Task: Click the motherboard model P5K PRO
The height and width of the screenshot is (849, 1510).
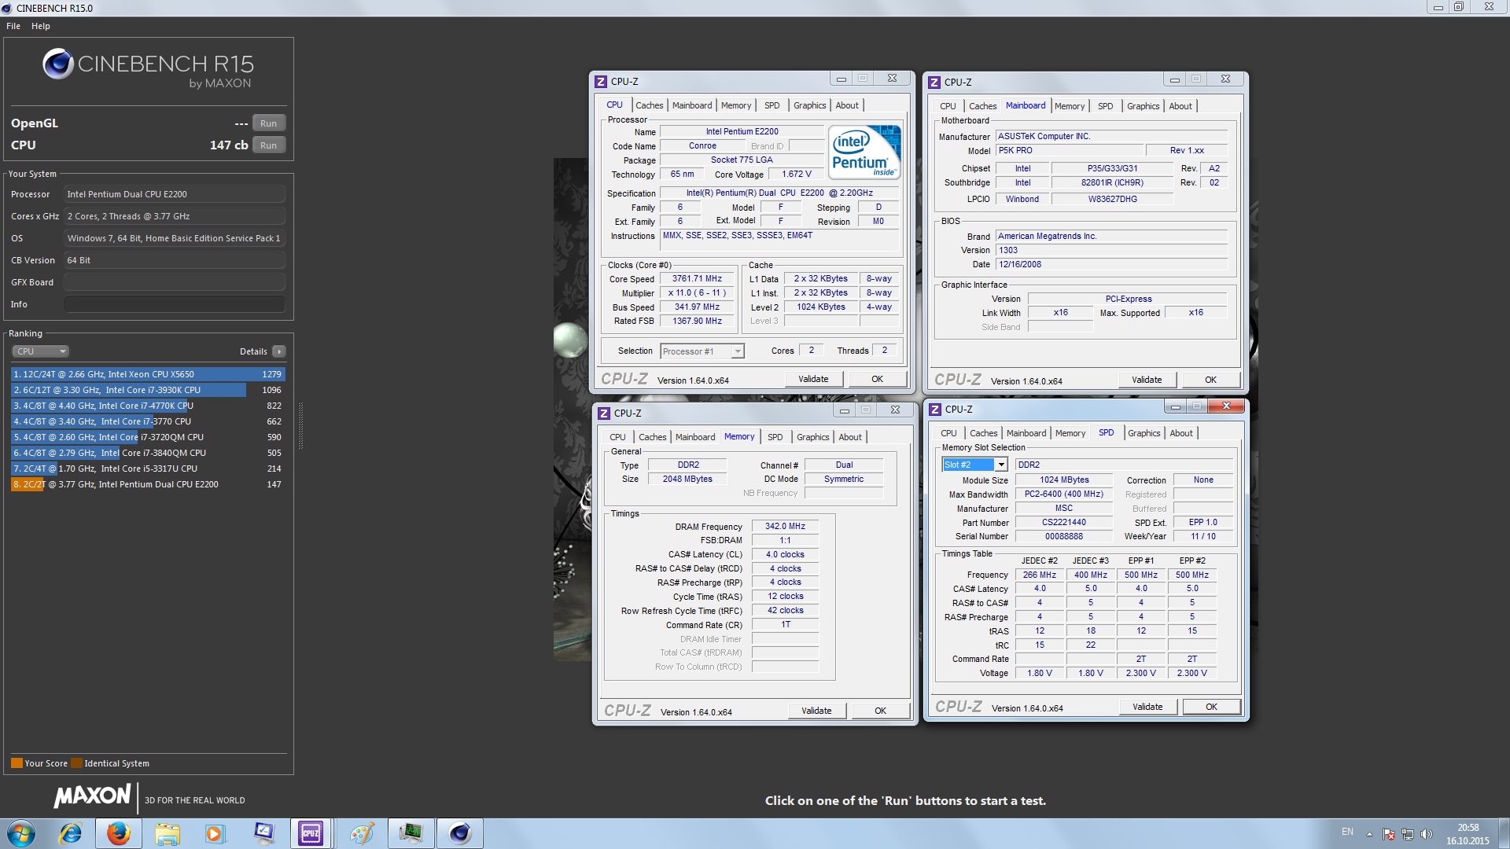Action: click(x=1069, y=151)
